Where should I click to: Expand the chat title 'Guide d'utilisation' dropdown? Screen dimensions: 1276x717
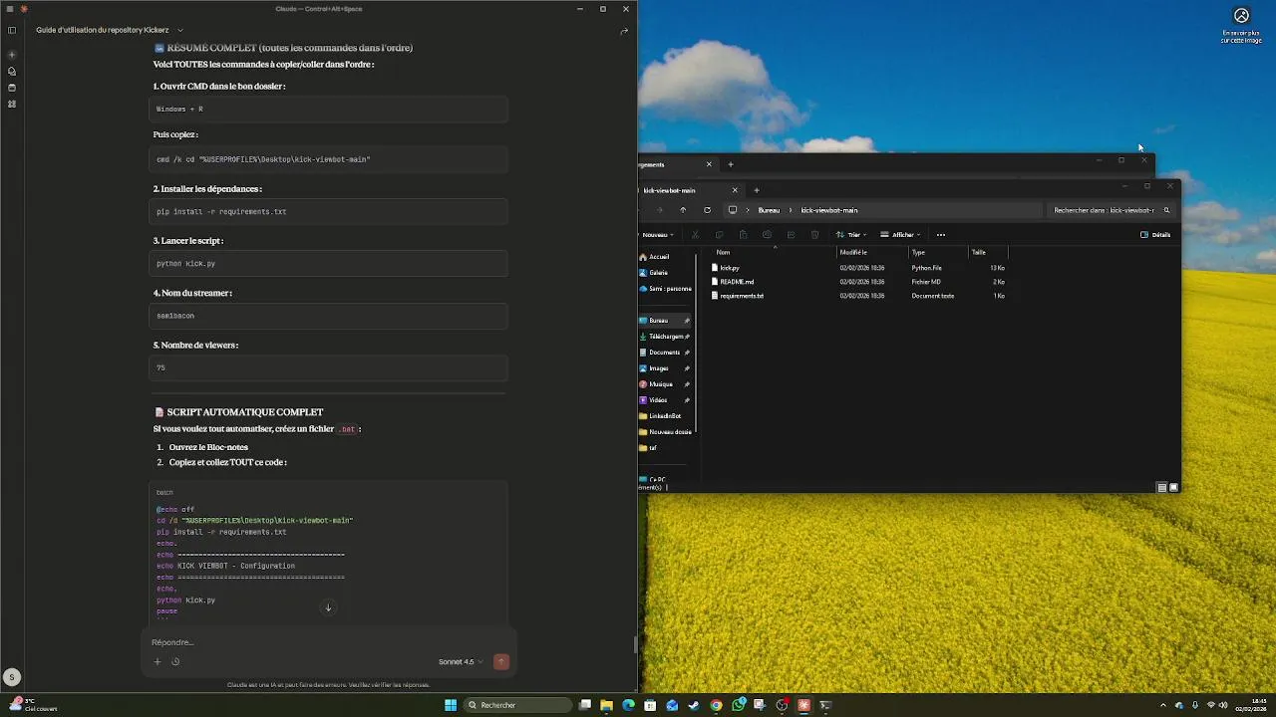pos(180,31)
